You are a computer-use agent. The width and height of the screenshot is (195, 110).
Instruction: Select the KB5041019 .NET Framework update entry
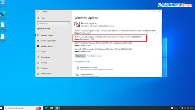coord(115,32)
